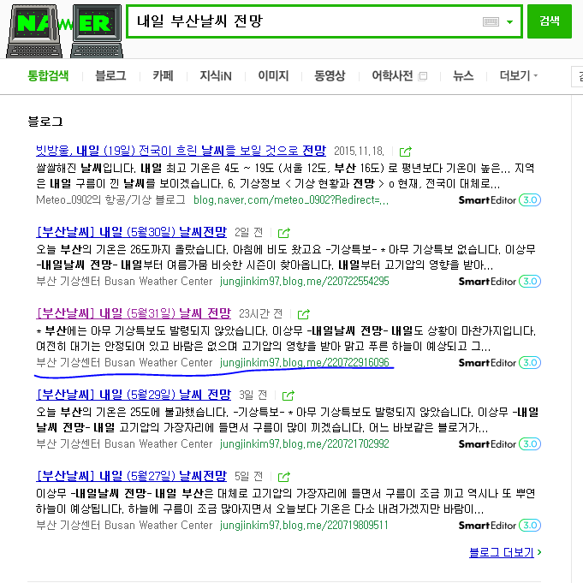Open the on-screen keyboard icon in search box
583x583 pixels.
tap(491, 22)
